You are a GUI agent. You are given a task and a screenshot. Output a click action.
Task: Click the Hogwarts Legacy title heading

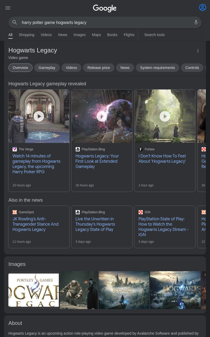click(x=33, y=50)
